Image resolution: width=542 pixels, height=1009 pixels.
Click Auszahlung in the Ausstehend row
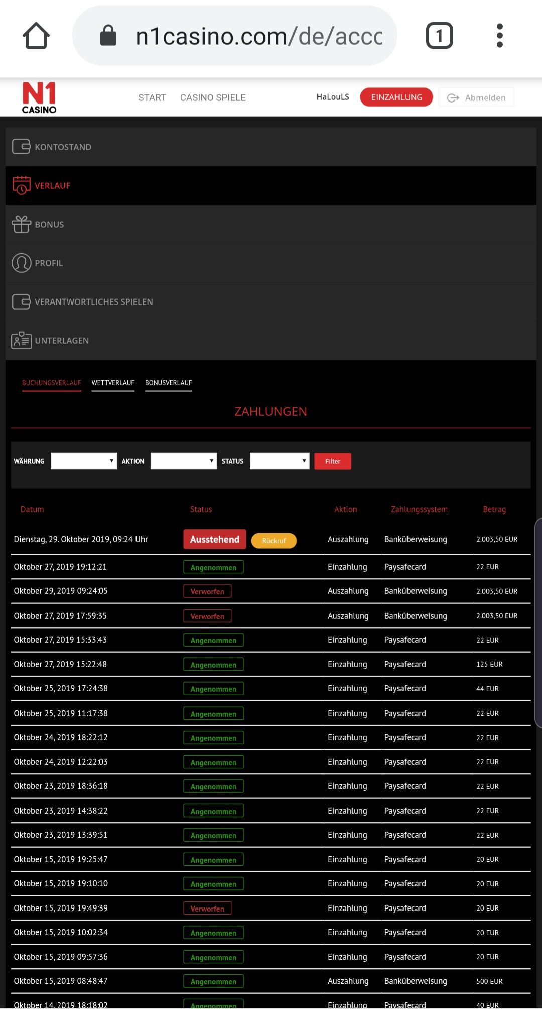click(348, 539)
